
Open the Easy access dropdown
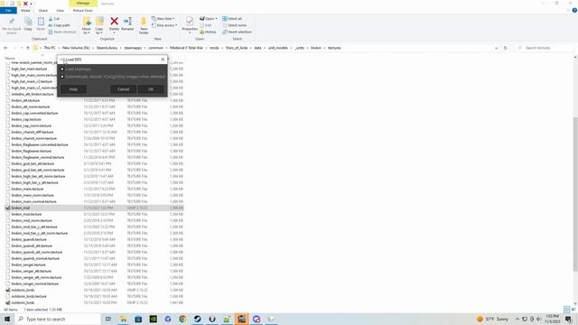click(x=164, y=25)
